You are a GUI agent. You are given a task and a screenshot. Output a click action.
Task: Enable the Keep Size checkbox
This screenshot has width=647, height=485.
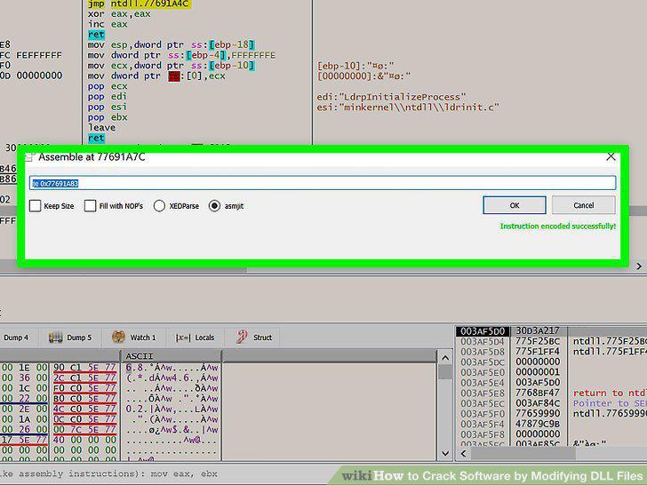[35, 205]
